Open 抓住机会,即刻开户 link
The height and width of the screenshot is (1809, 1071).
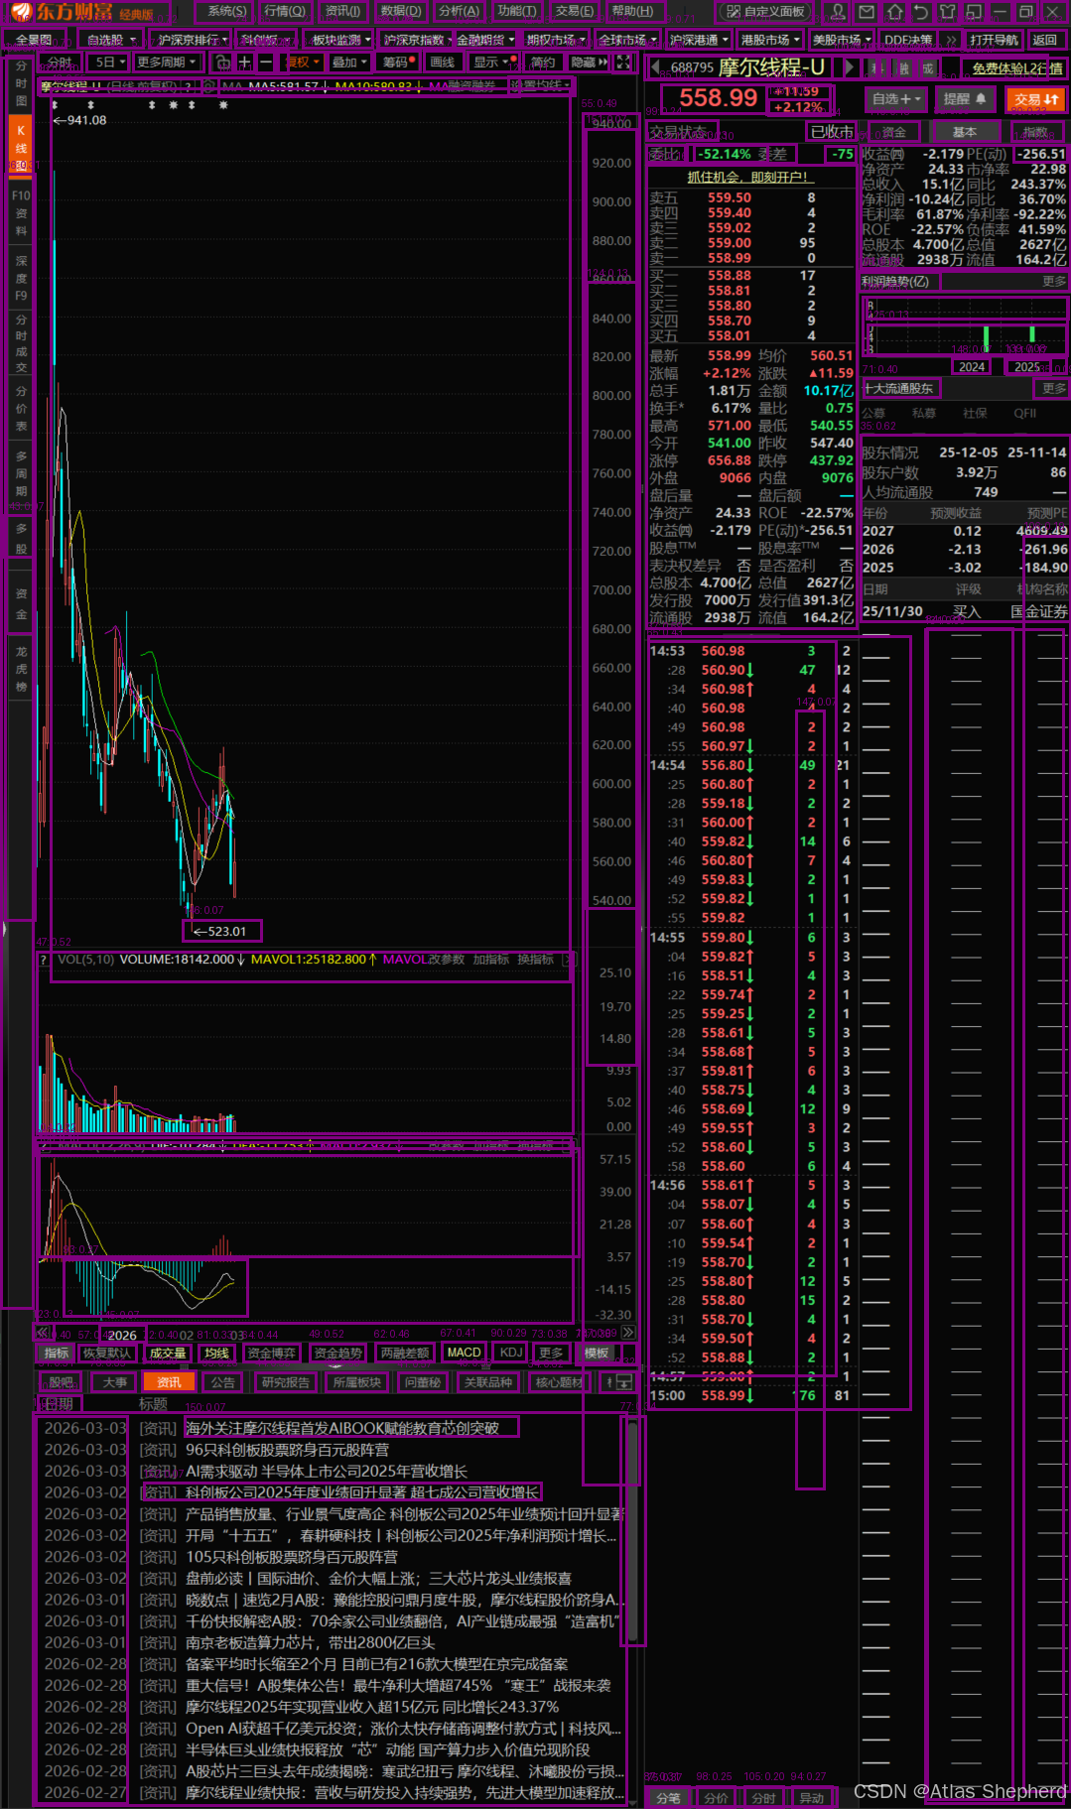(750, 177)
